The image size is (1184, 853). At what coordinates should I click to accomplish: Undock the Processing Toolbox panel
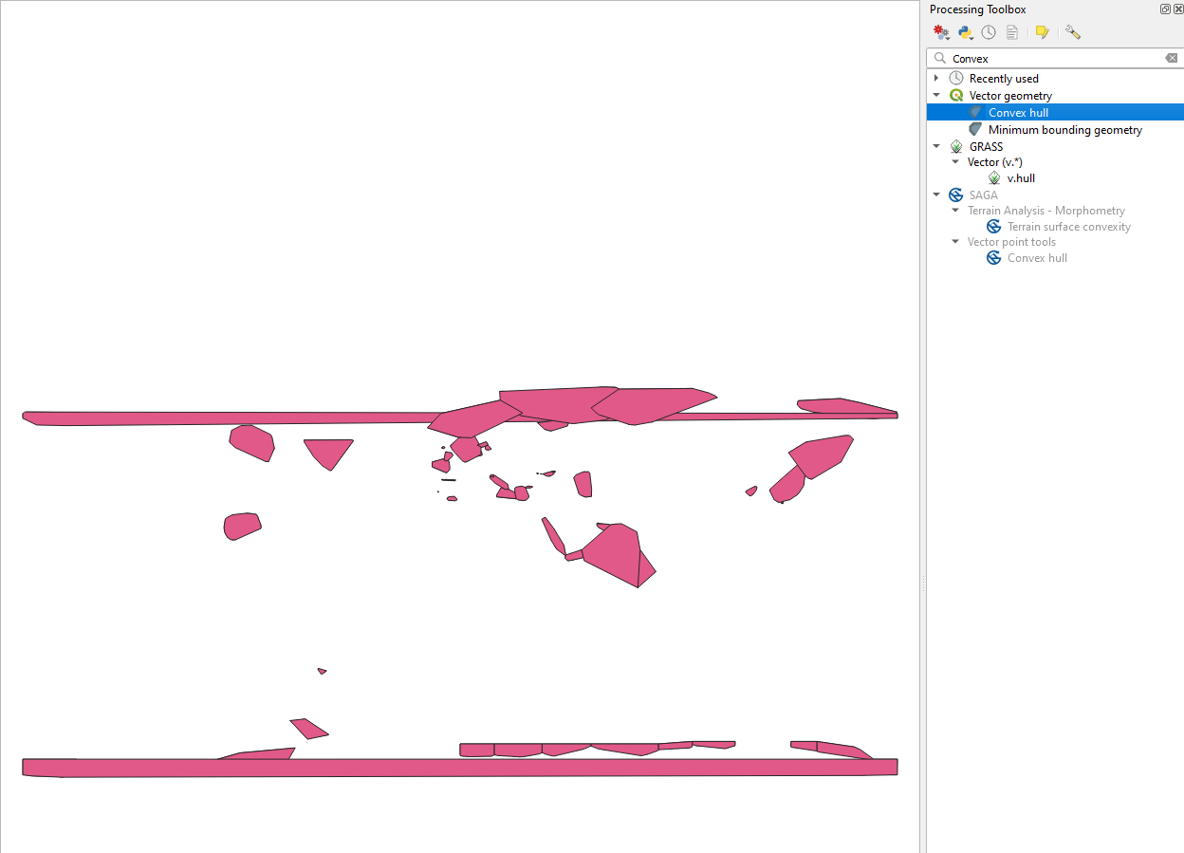pyautogui.click(x=1165, y=9)
